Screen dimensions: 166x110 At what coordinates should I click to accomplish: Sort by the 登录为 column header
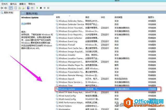pos(151,17)
